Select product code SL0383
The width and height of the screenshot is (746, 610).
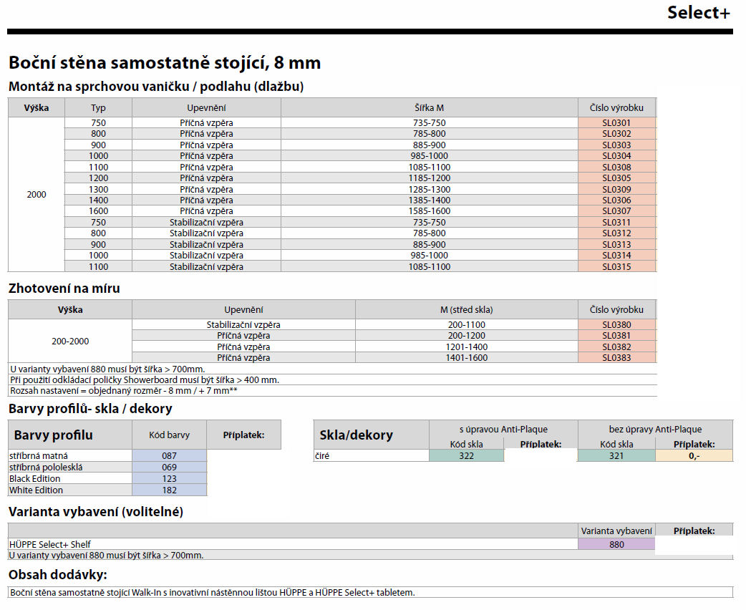pos(616,357)
